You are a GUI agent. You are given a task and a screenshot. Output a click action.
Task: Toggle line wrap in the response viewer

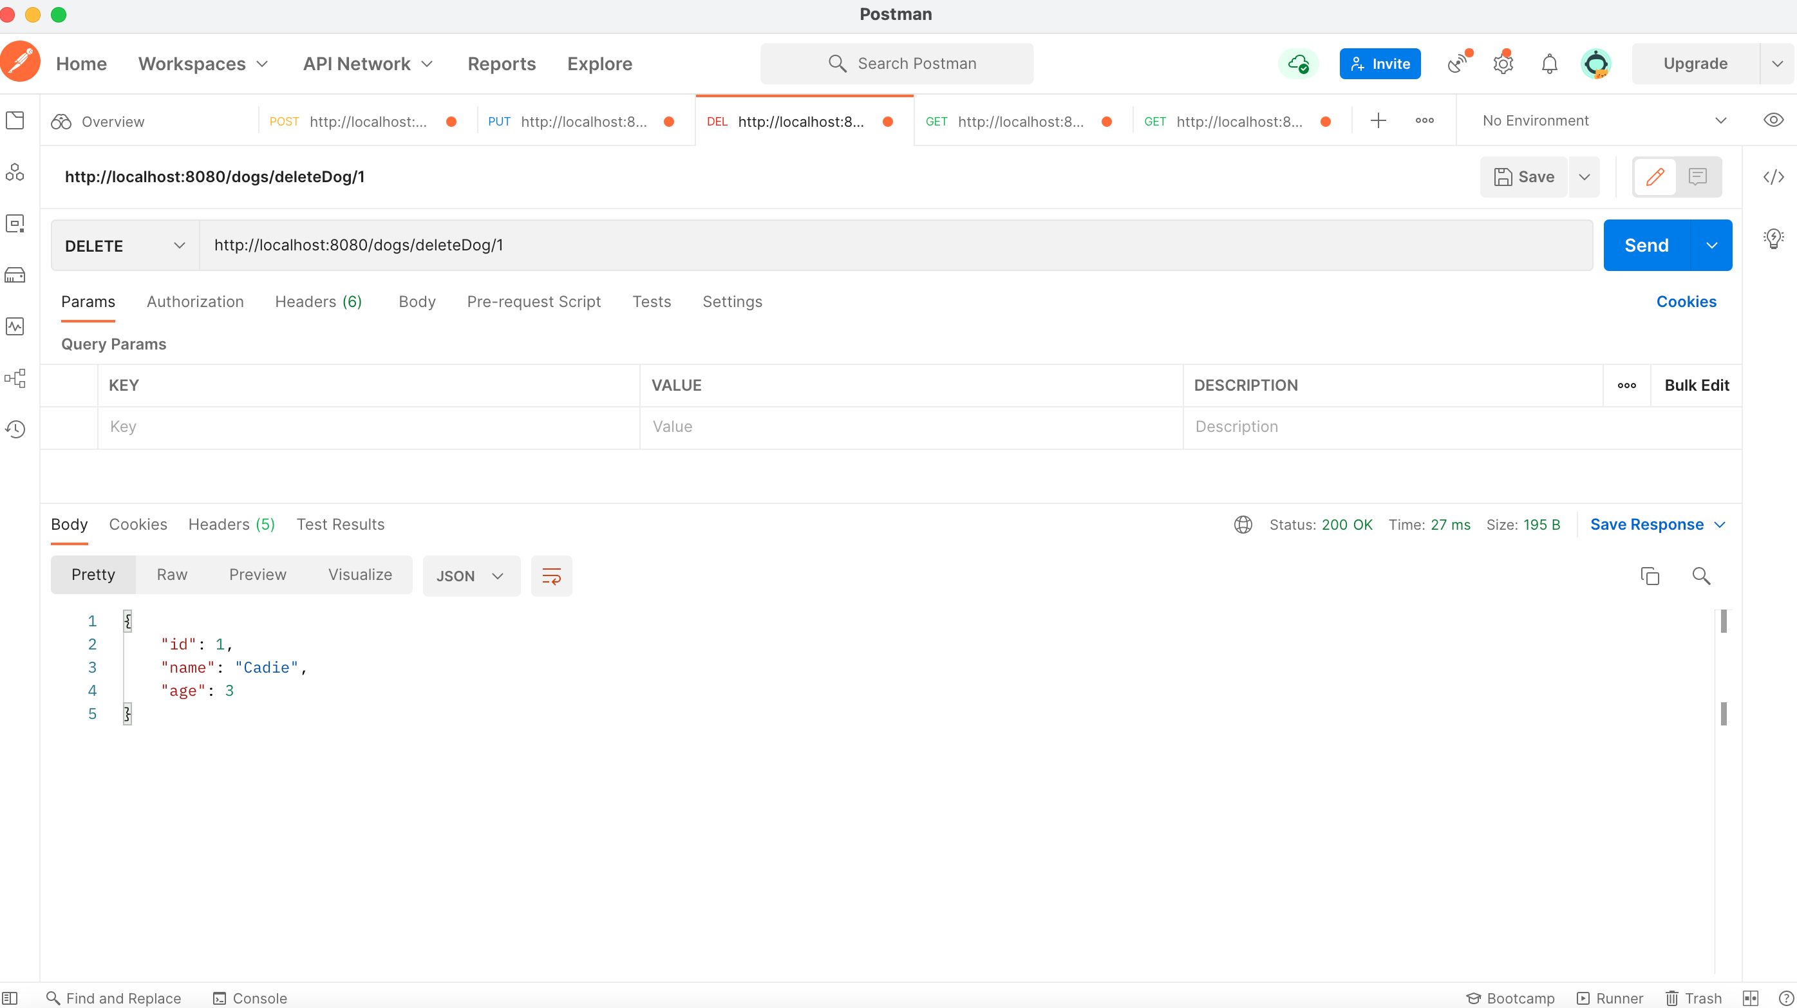tap(551, 575)
